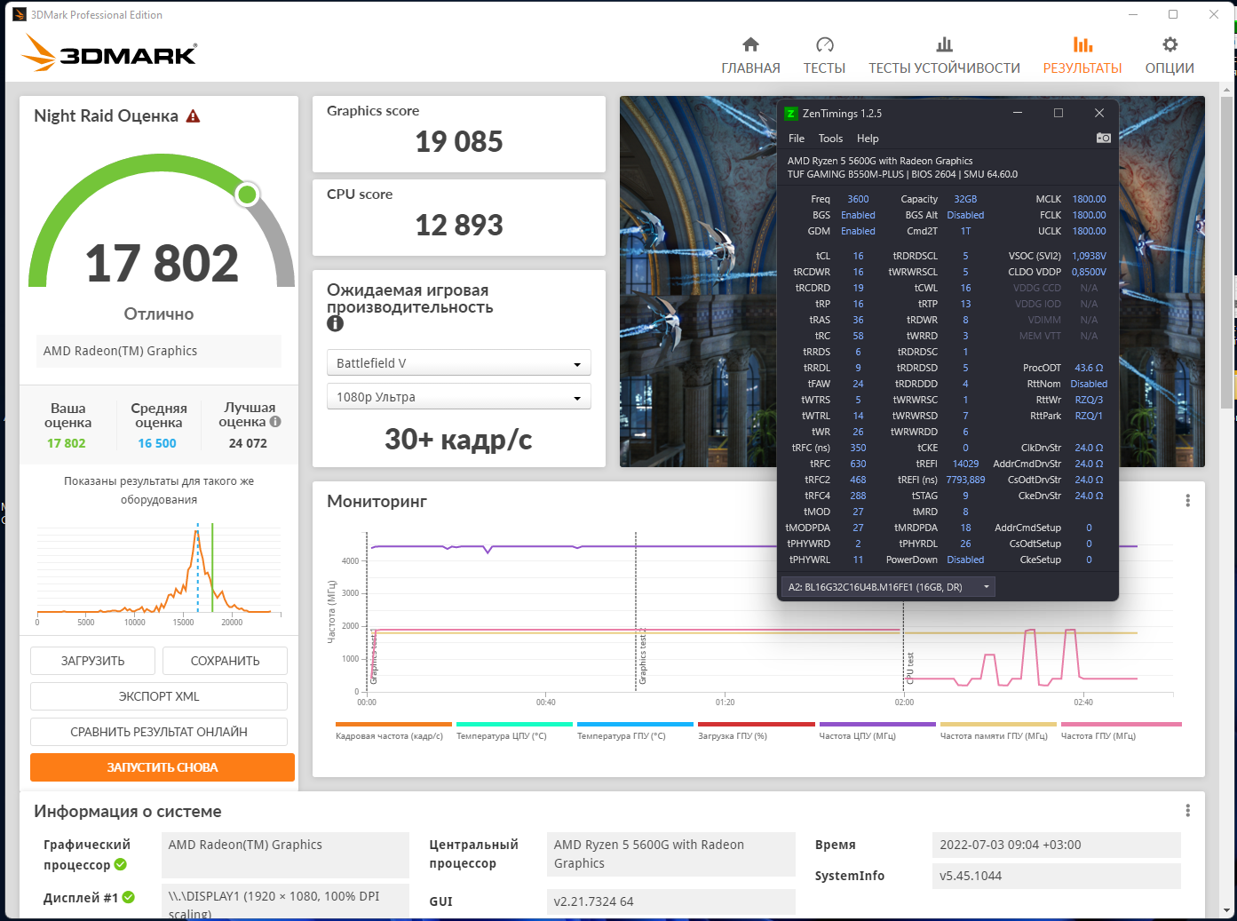
Task: Open info icon beside expected game performance
Action: click(335, 324)
